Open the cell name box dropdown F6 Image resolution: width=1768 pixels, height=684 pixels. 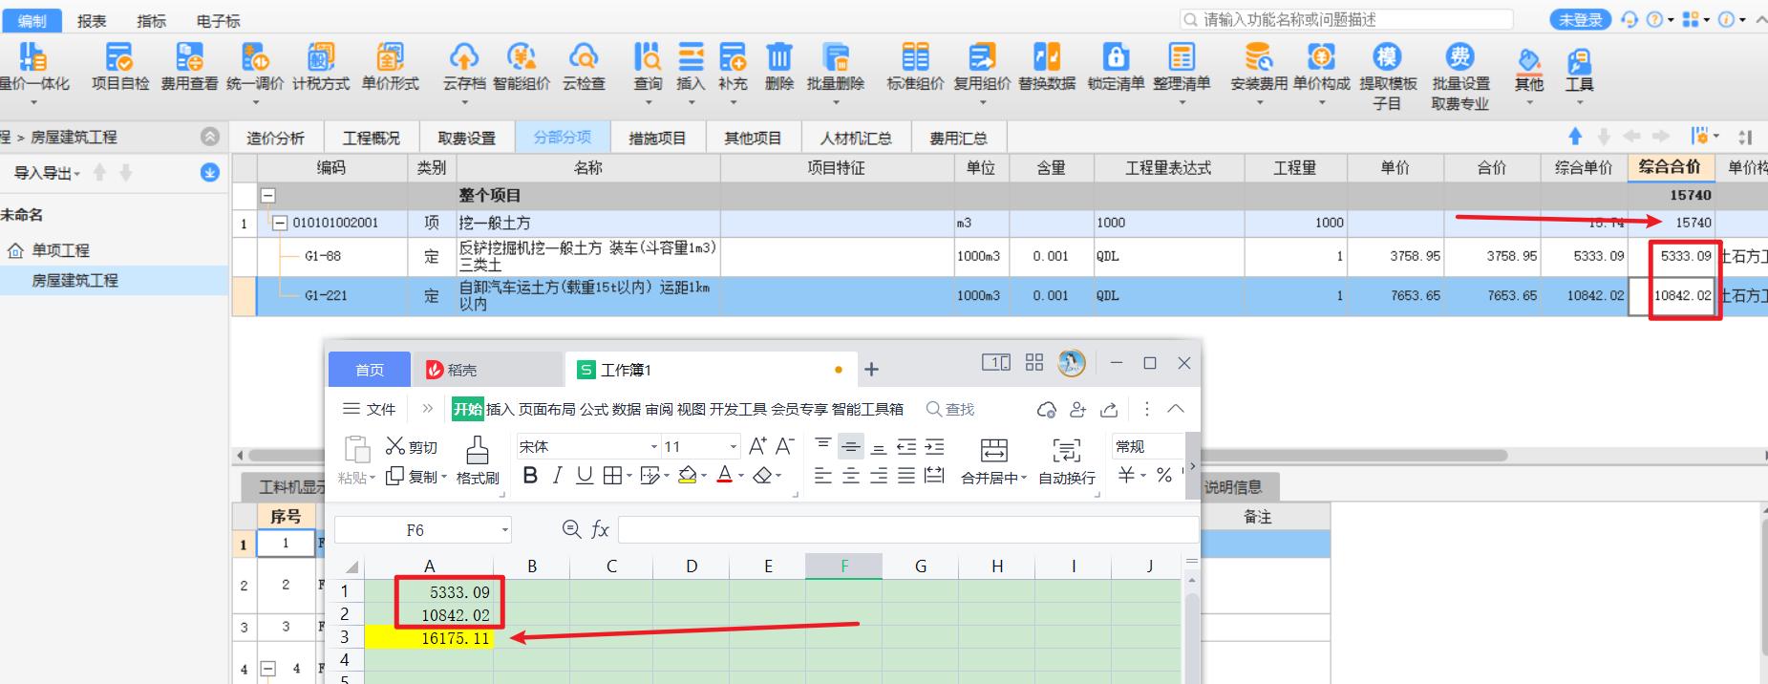click(x=505, y=529)
